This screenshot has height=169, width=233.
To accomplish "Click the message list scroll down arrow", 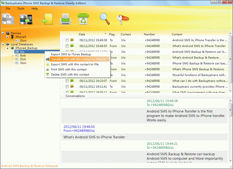I will (230, 91).
